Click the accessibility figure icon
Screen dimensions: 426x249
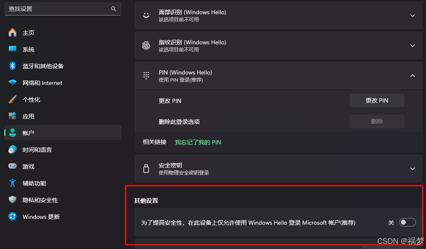coord(13,183)
